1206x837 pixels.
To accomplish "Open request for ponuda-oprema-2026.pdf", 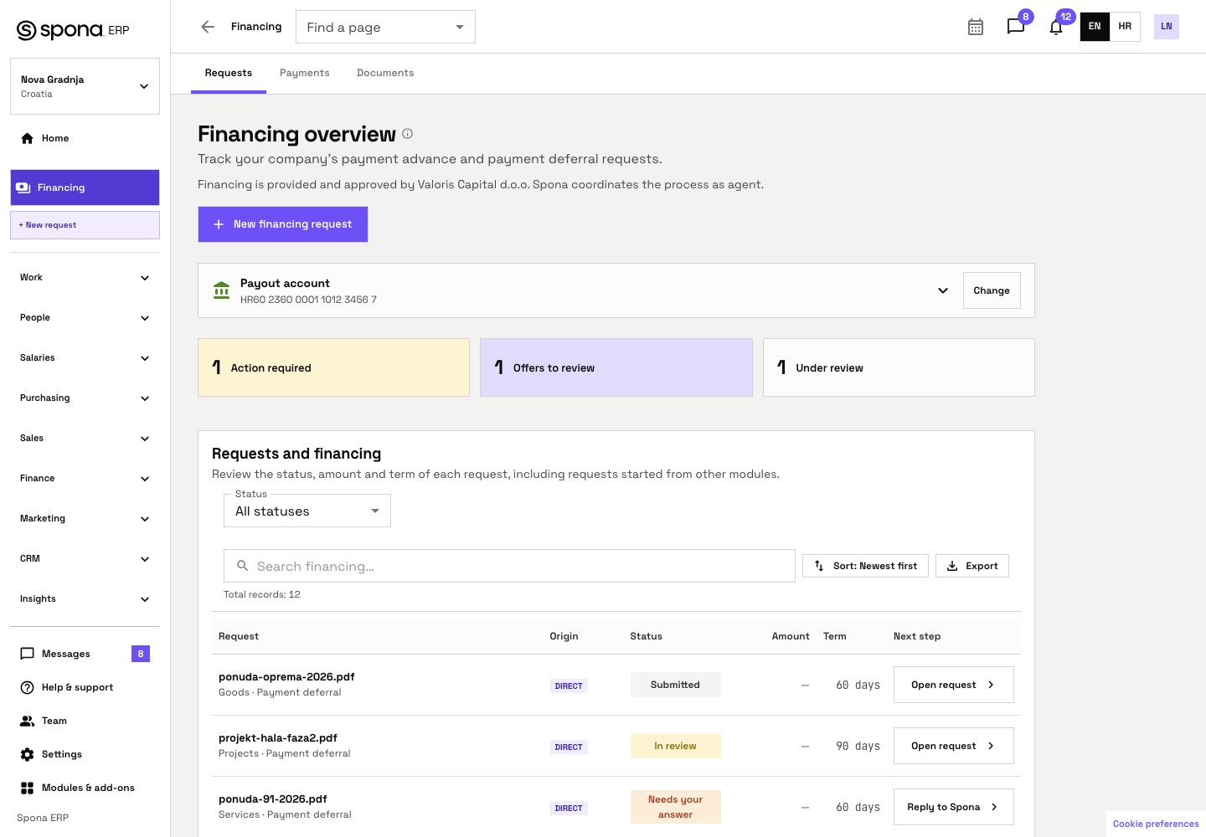I will (x=954, y=685).
